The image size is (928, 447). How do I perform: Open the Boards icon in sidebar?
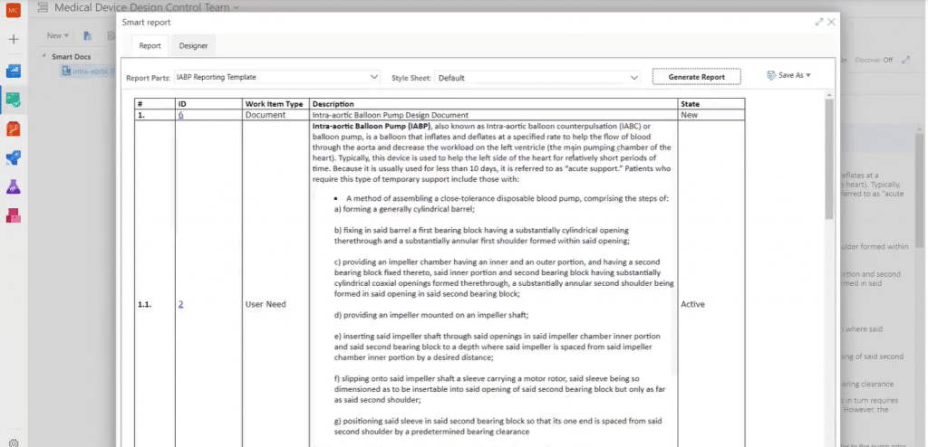pos(13,100)
